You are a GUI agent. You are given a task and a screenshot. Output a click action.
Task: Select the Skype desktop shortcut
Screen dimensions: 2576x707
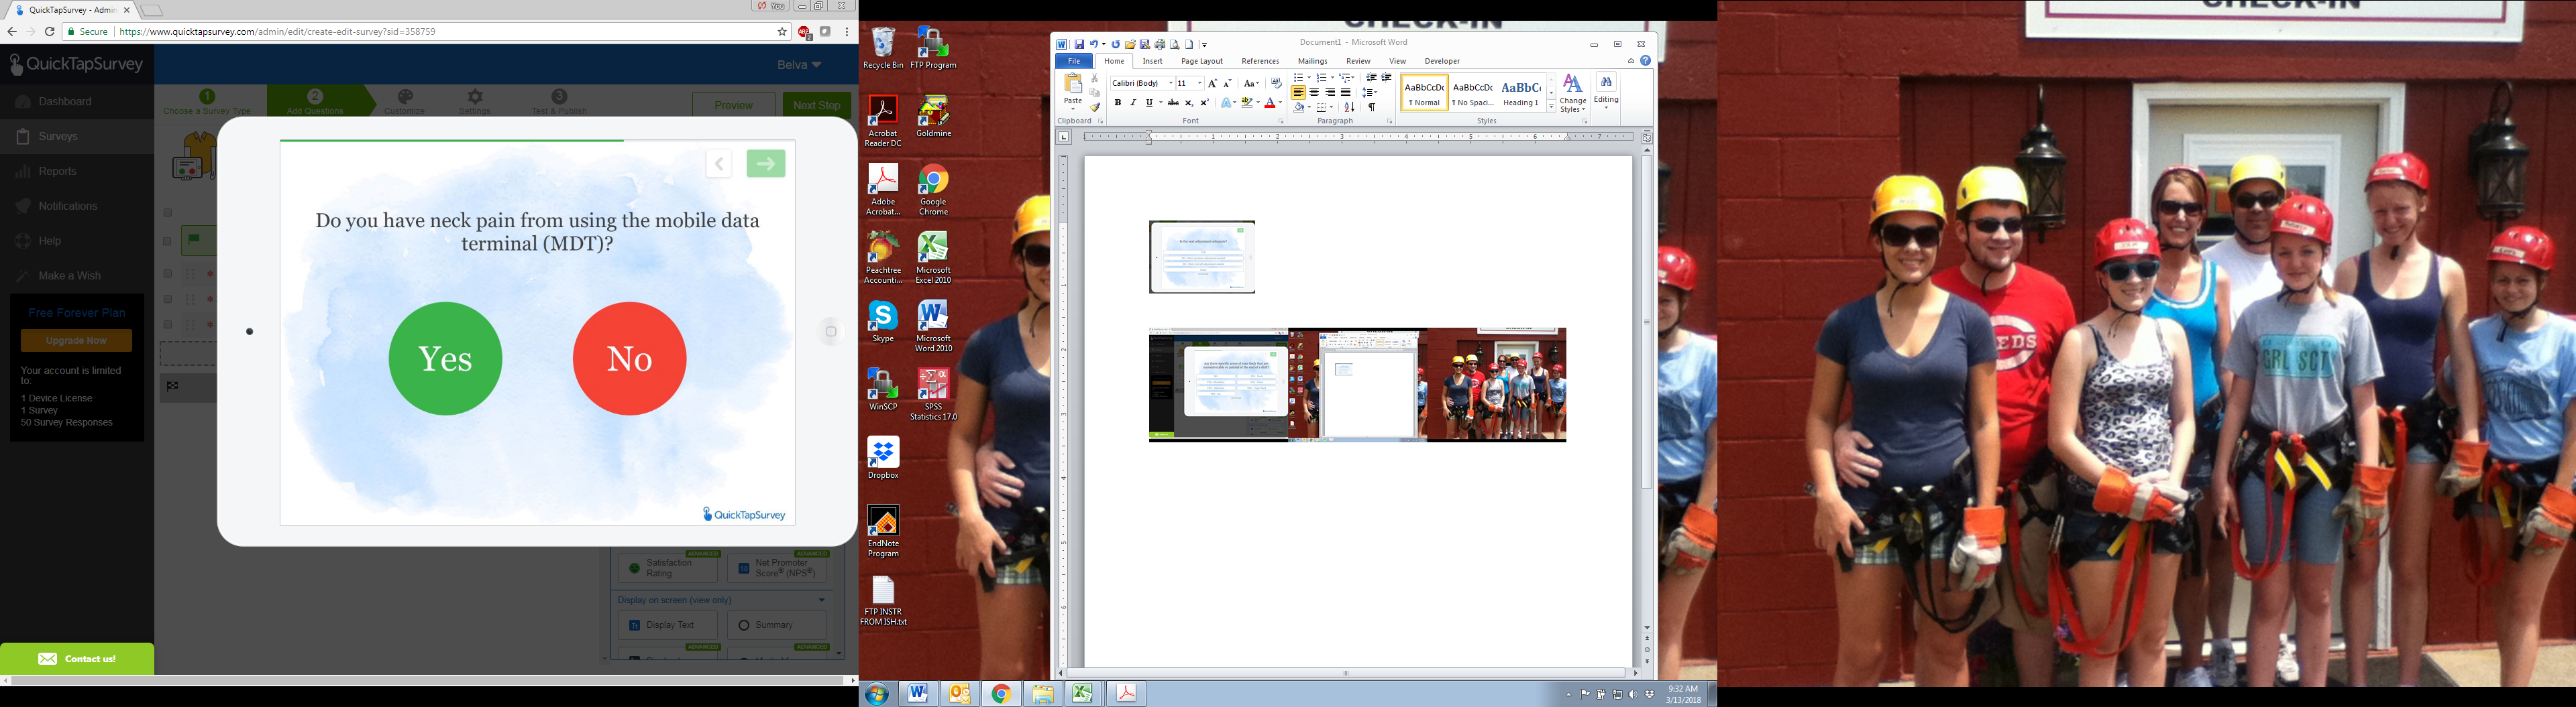coord(883,322)
